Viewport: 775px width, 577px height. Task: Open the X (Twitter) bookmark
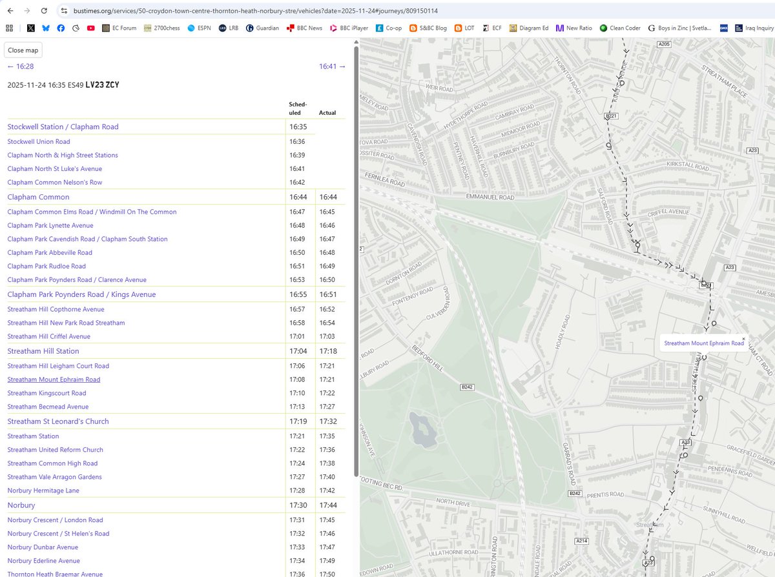click(30, 28)
